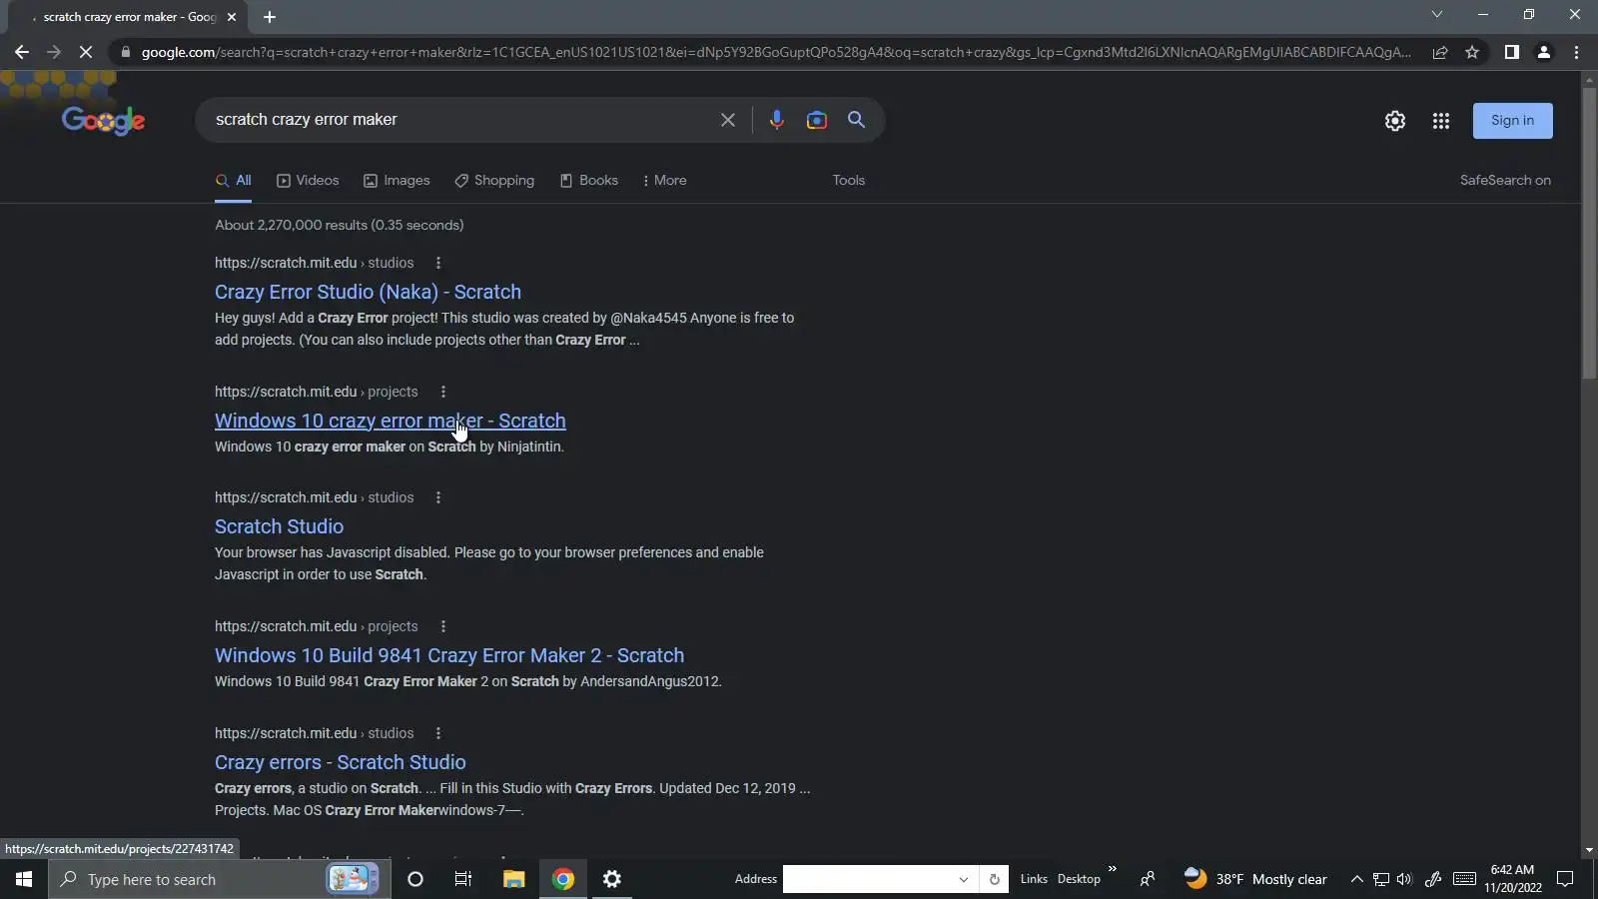Image resolution: width=1598 pixels, height=899 pixels.
Task: Open File Explorer from the taskbar
Action: click(x=513, y=879)
